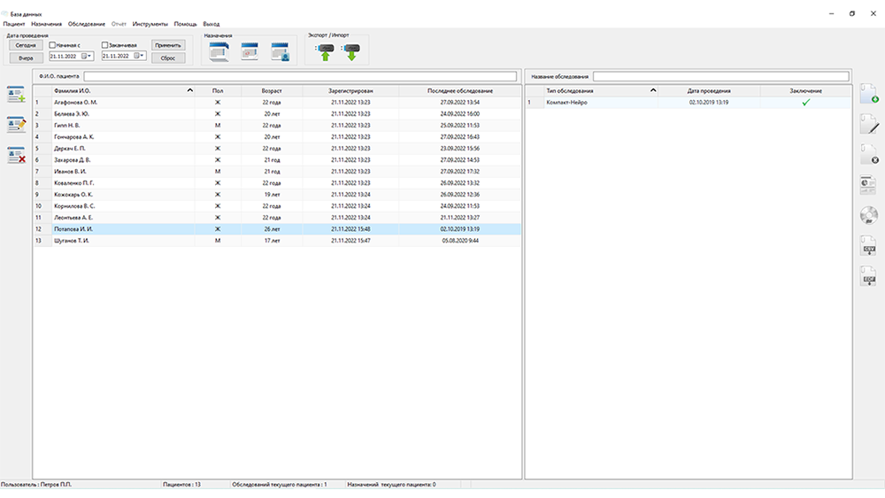
Task: Open the "Пациент" menu
Action: [x=14, y=24]
